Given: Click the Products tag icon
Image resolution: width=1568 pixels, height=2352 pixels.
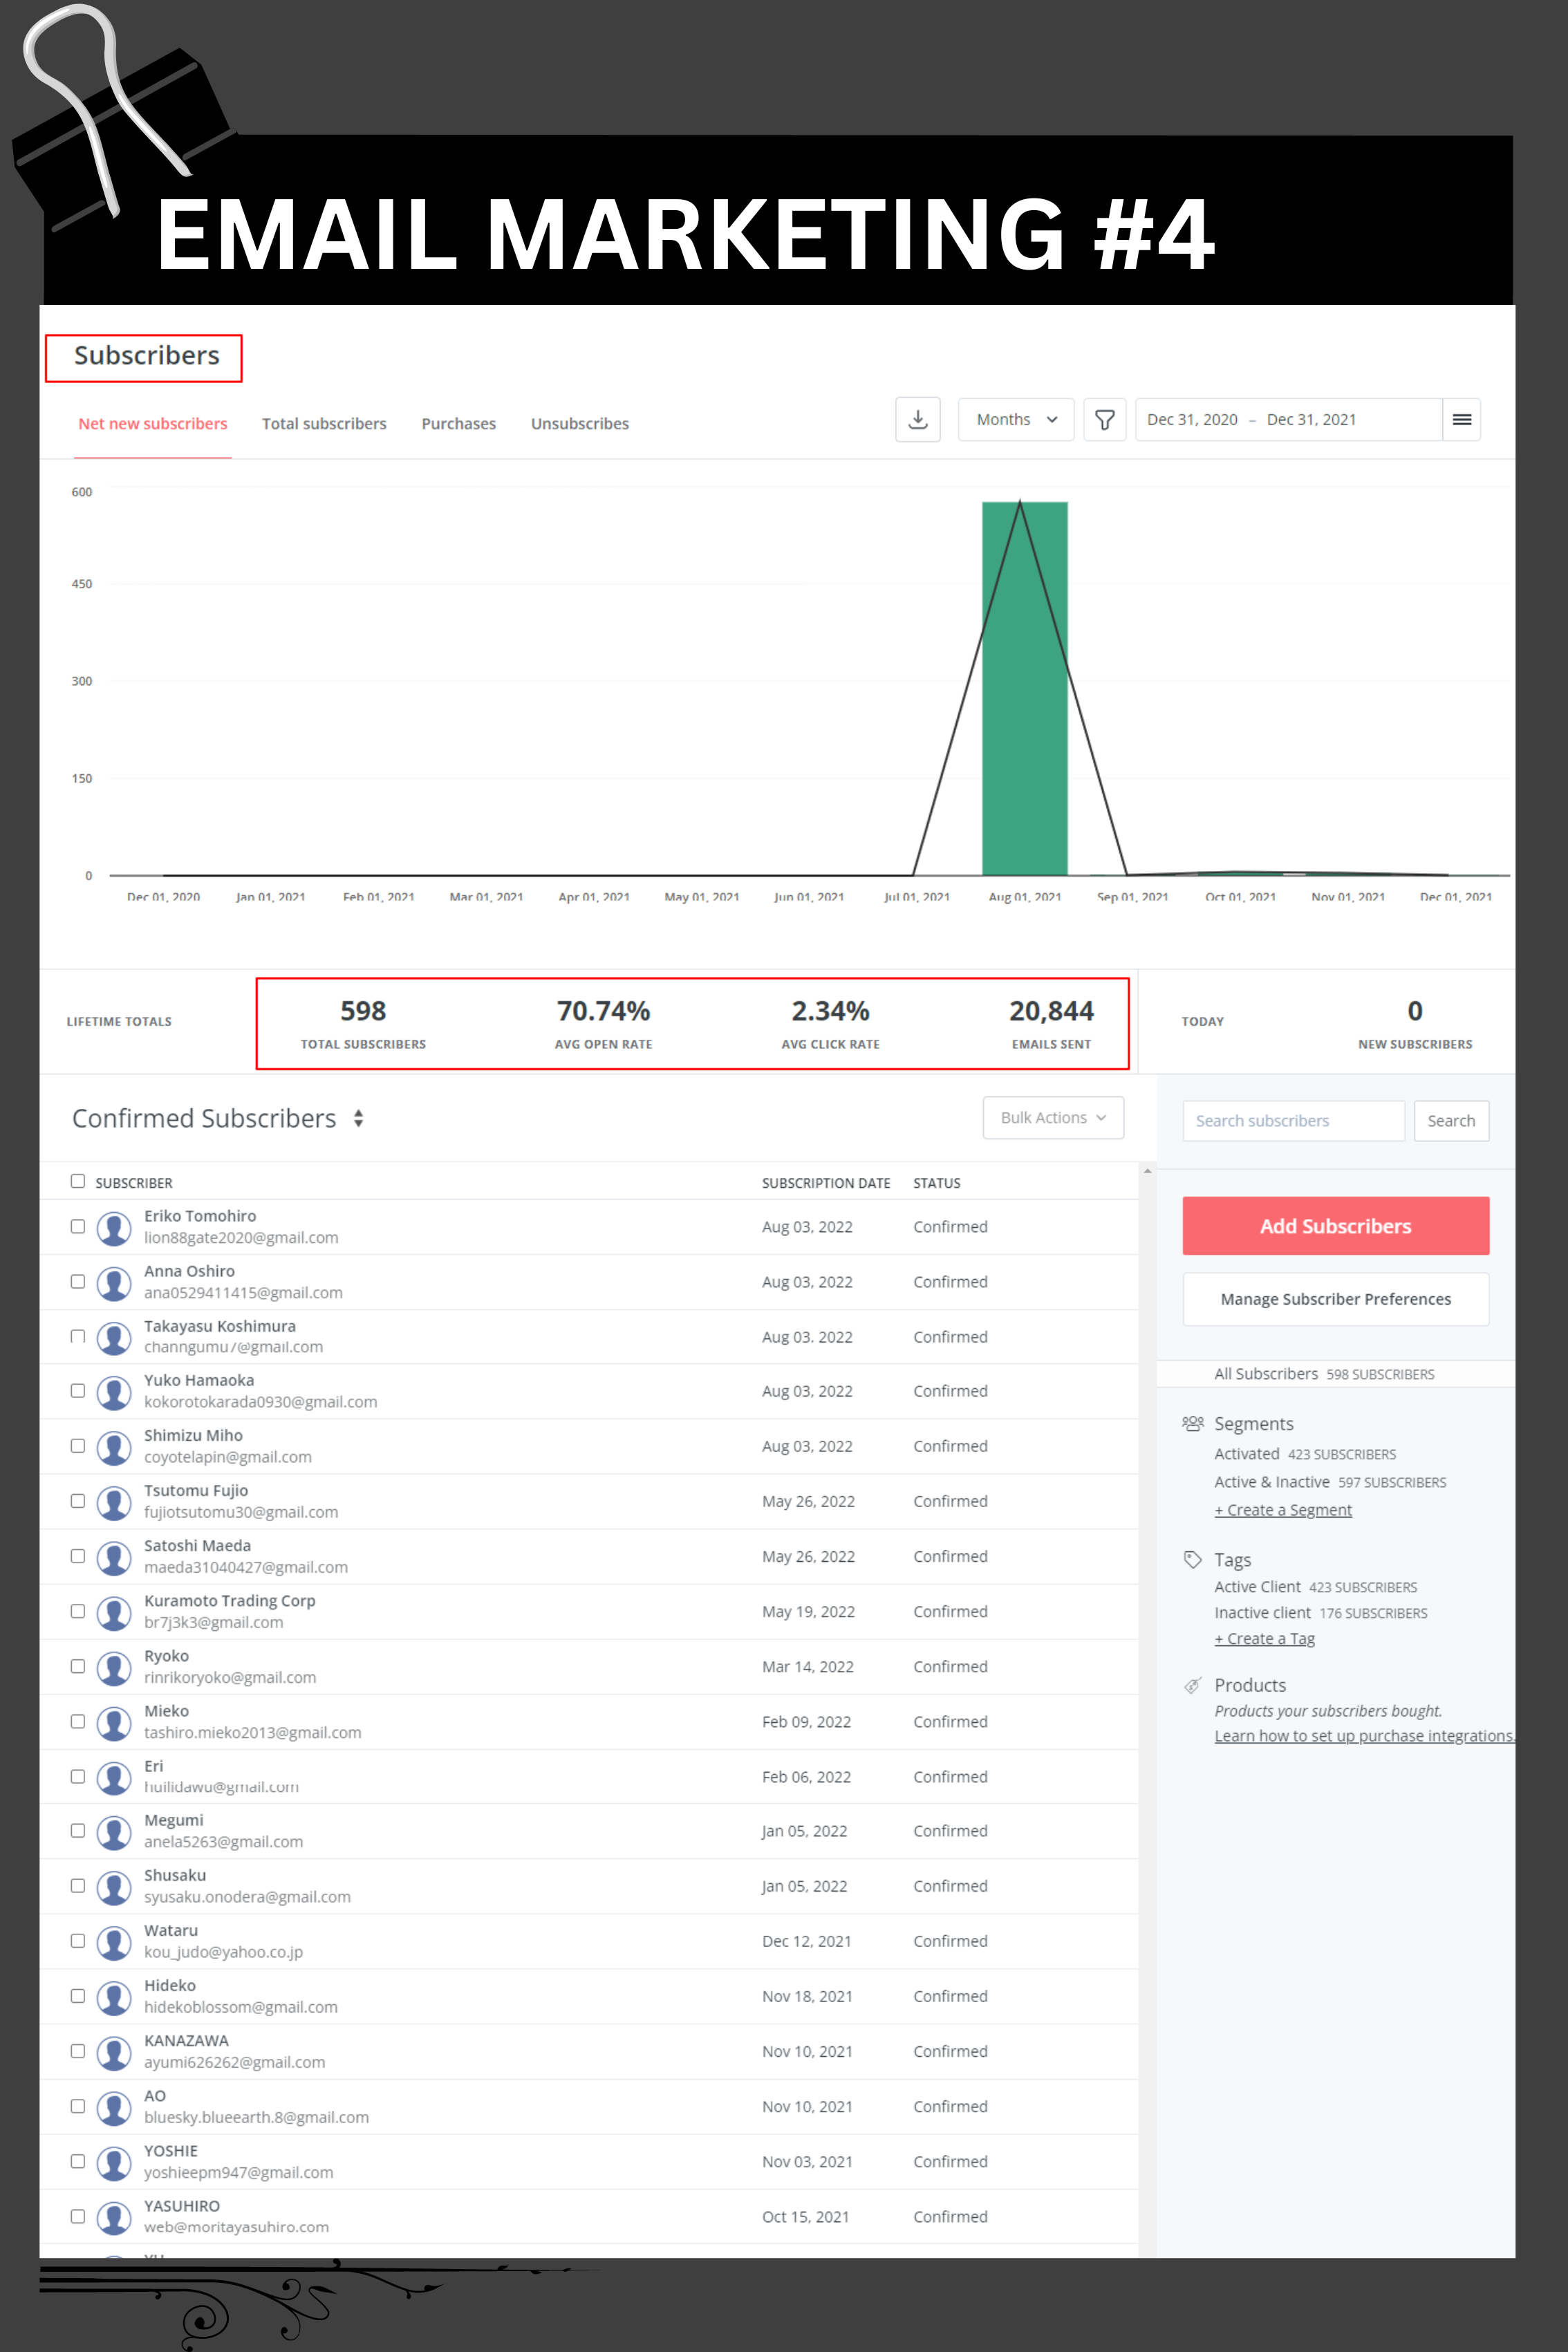Looking at the screenshot, I should click(x=1192, y=1685).
